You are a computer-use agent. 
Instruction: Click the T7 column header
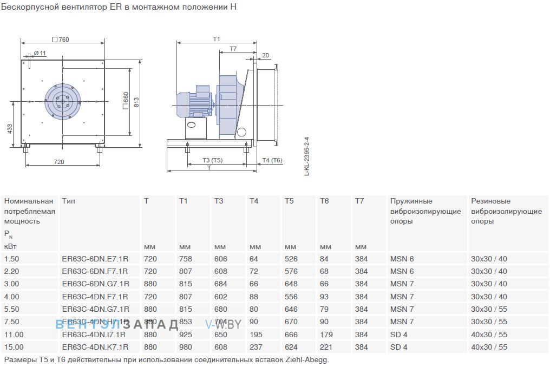point(359,201)
